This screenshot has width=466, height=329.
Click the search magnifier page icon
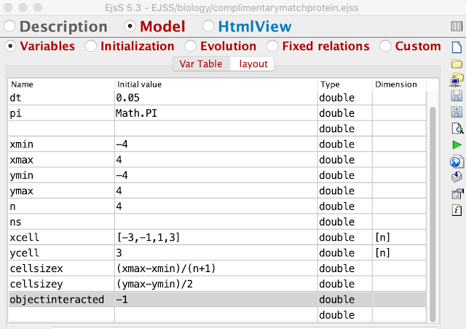pyautogui.click(x=457, y=128)
